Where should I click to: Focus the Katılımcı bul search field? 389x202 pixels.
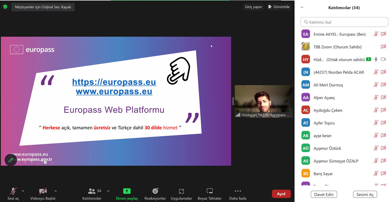pyautogui.click(x=344, y=22)
